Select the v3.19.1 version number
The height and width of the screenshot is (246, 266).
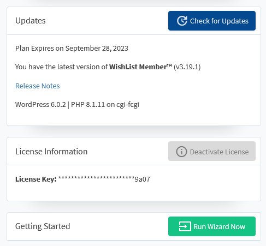pyautogui.click(x=187, y=67)
